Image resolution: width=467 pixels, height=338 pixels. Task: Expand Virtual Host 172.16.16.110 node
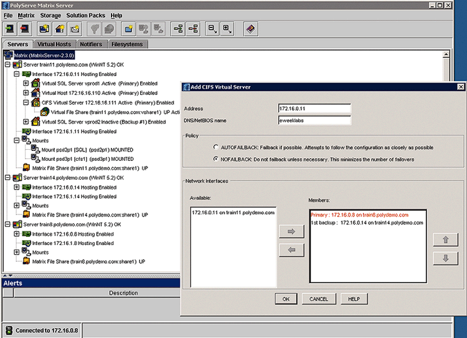pos(26,93)
